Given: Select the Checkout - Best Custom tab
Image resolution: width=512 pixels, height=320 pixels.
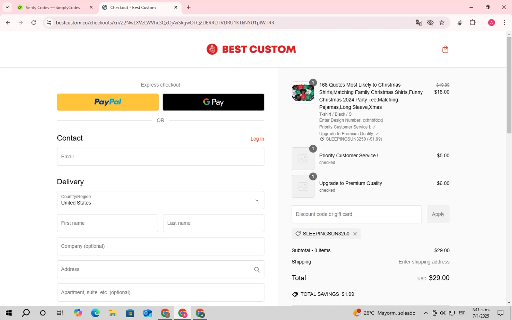Looking at the screenshot, I should click(x=133, y=8).
